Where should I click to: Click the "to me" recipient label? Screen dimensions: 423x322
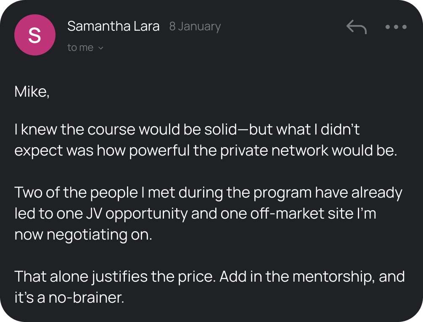pos(80,48)
